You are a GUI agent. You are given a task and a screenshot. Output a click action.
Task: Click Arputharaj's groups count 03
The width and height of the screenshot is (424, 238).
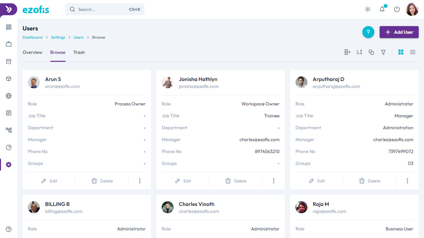[x=411, y=163]
